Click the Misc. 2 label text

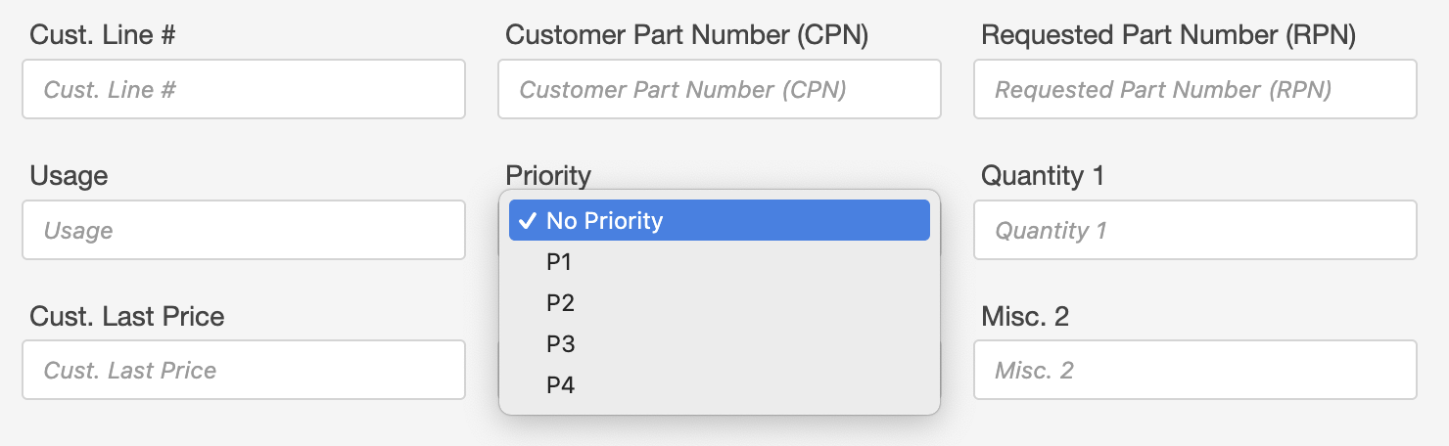click(1024, 317)
